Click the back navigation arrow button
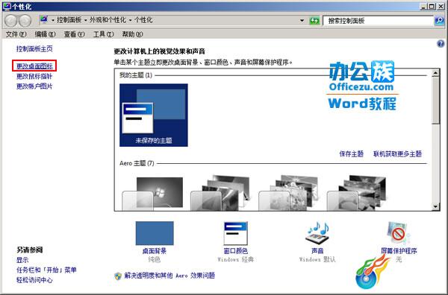 click(x=11, y=21)
